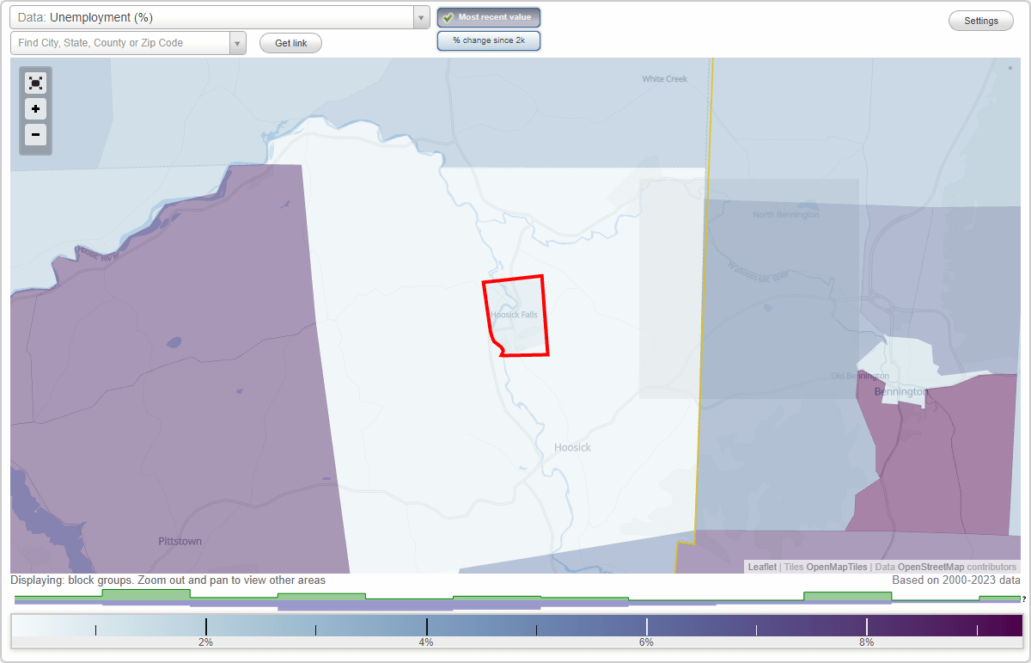Switch to percent-change display mode

[489, 40]
